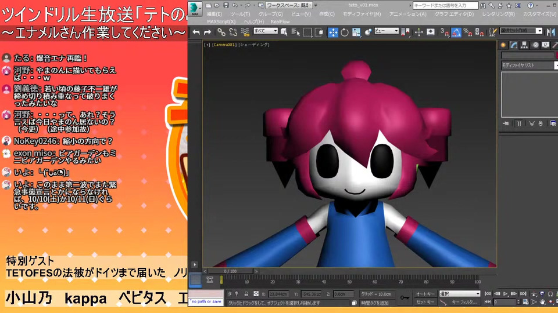Click the large Set Keys key button
The height and width of the screenshot is (313, 558).
coord(405,298)
